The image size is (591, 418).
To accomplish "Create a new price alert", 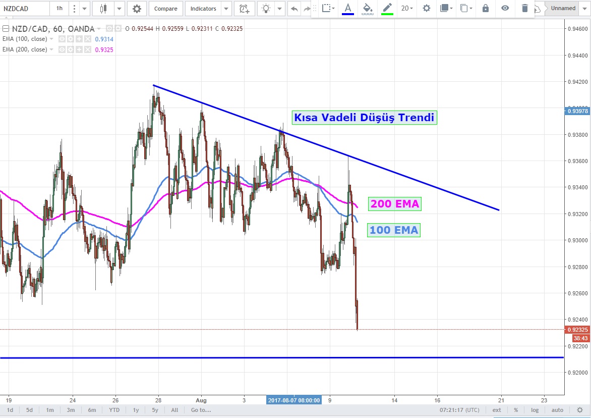I will 244,9.
